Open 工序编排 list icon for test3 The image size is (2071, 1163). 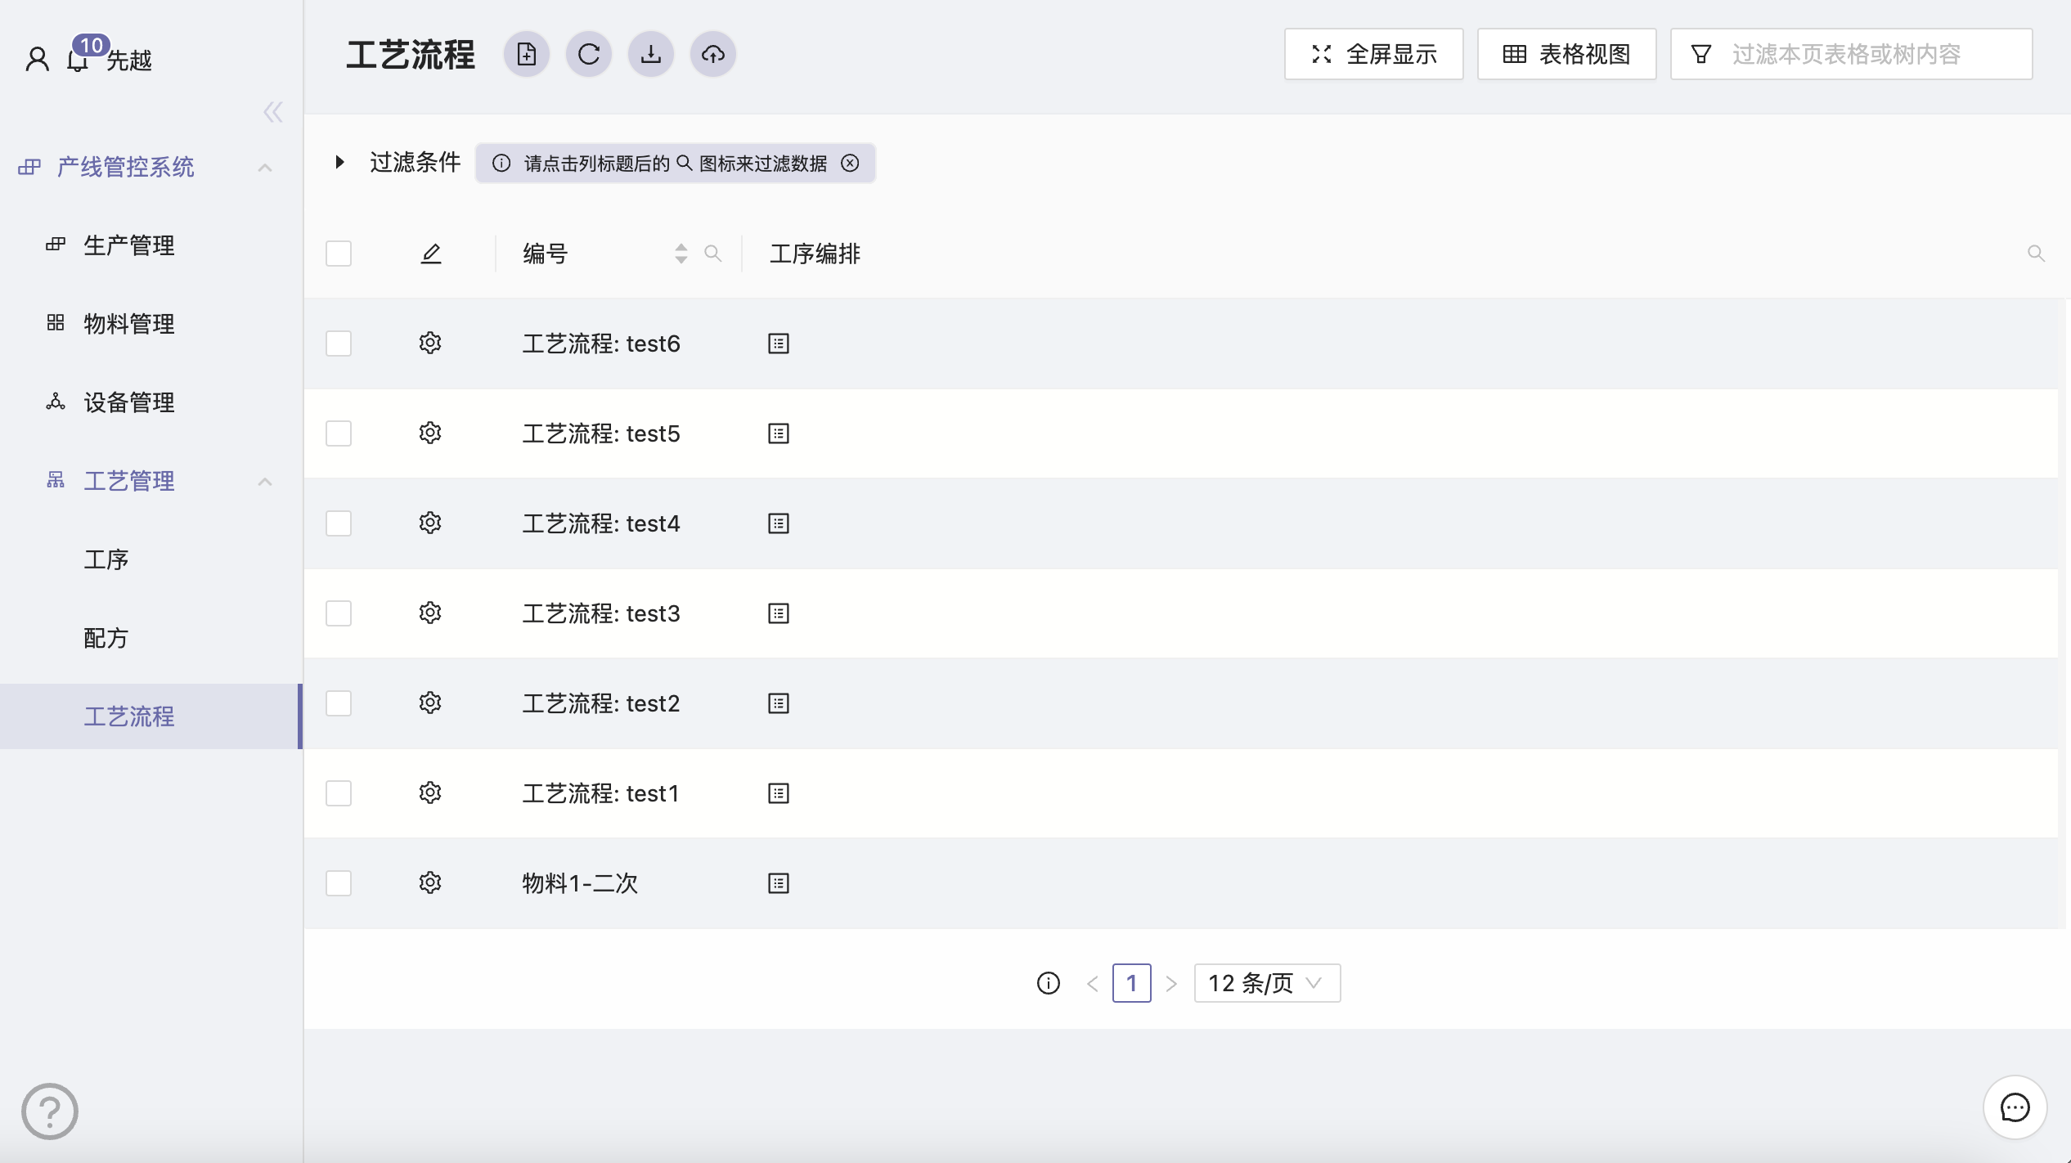point(779,613)
